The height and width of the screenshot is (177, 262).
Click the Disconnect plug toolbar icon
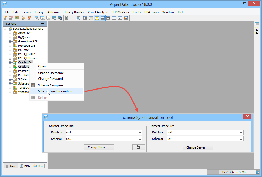point(30,18)
